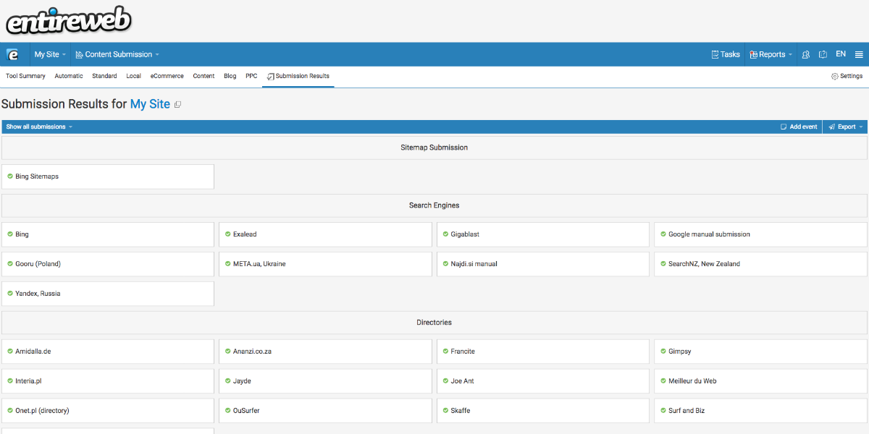This screenshot has width=869, height=434.
Task: Open the Meilleur du Web entry
Action: (761, 381)
